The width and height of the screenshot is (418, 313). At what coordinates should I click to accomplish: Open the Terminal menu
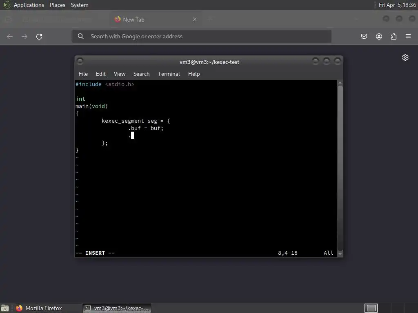click(169, 74)
